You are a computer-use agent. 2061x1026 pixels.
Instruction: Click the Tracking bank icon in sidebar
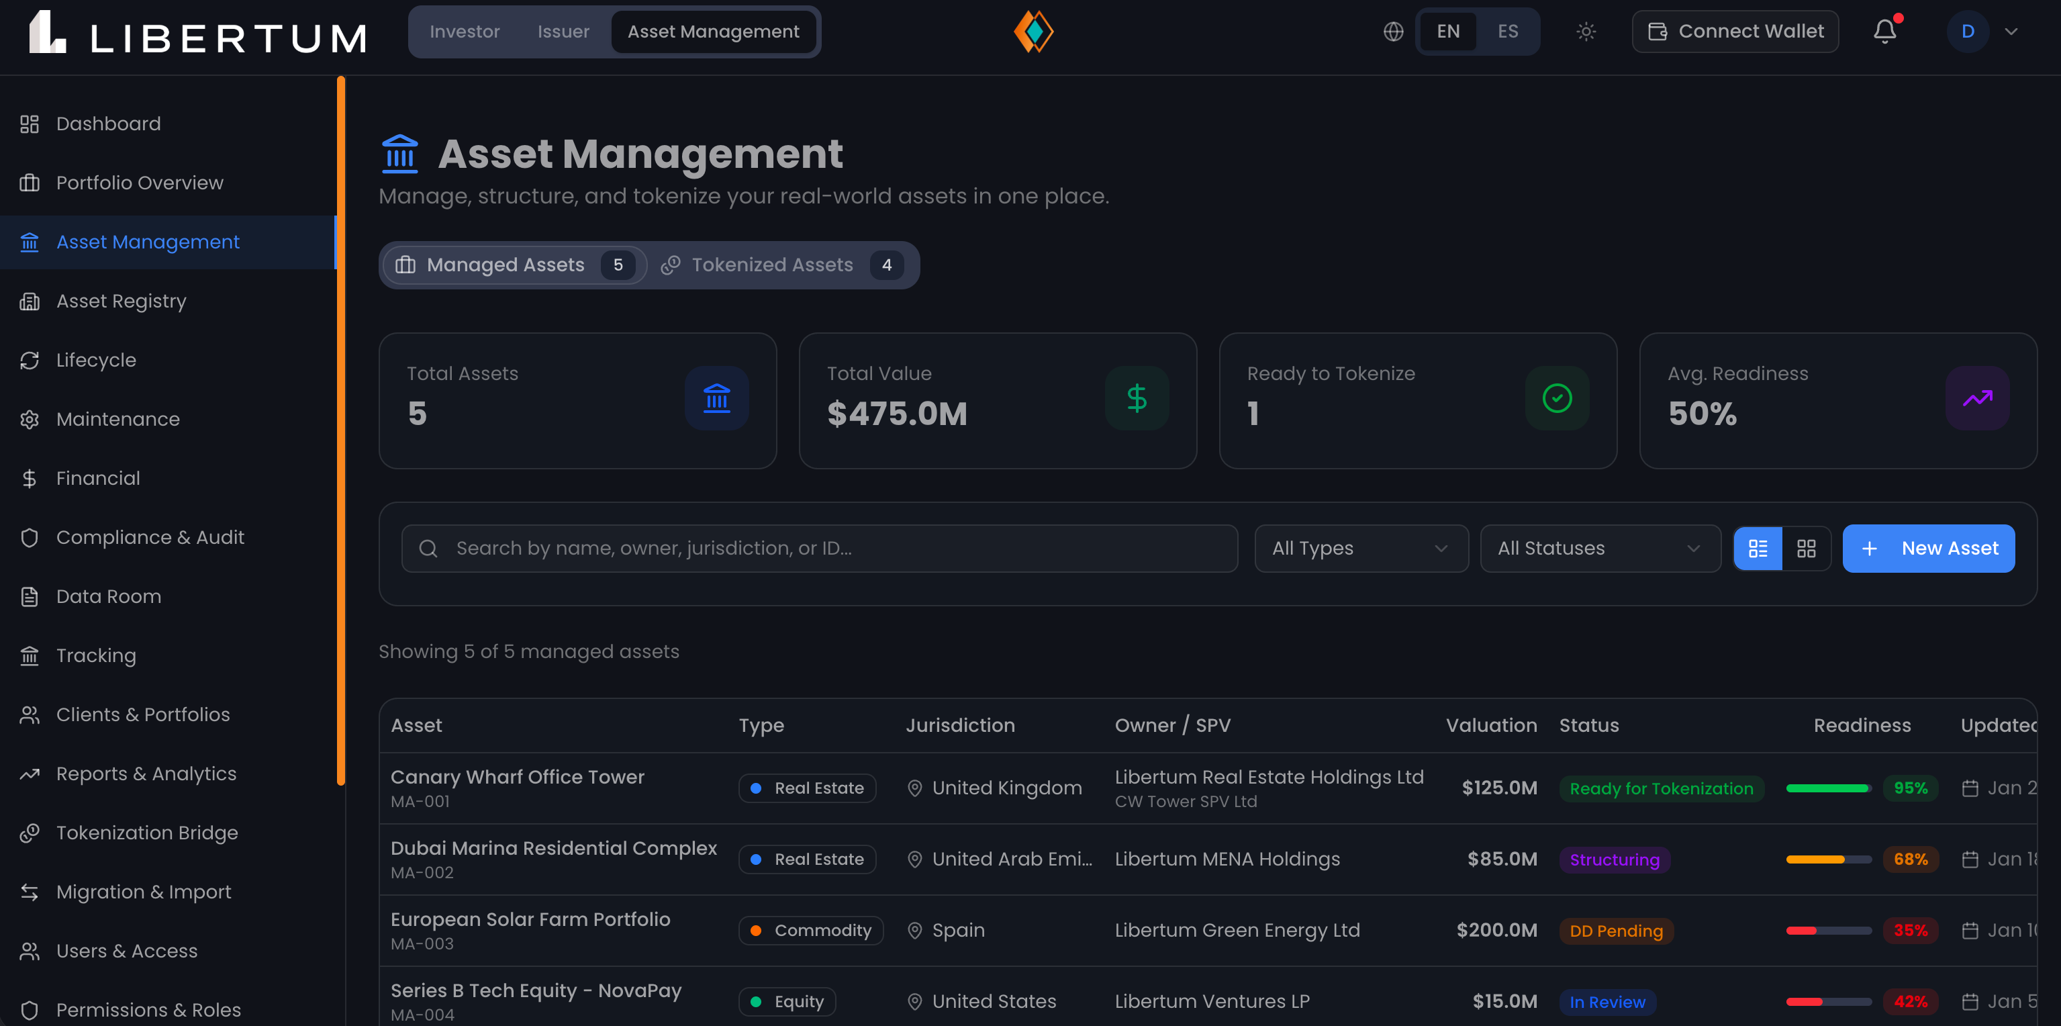tap(30, 656)
